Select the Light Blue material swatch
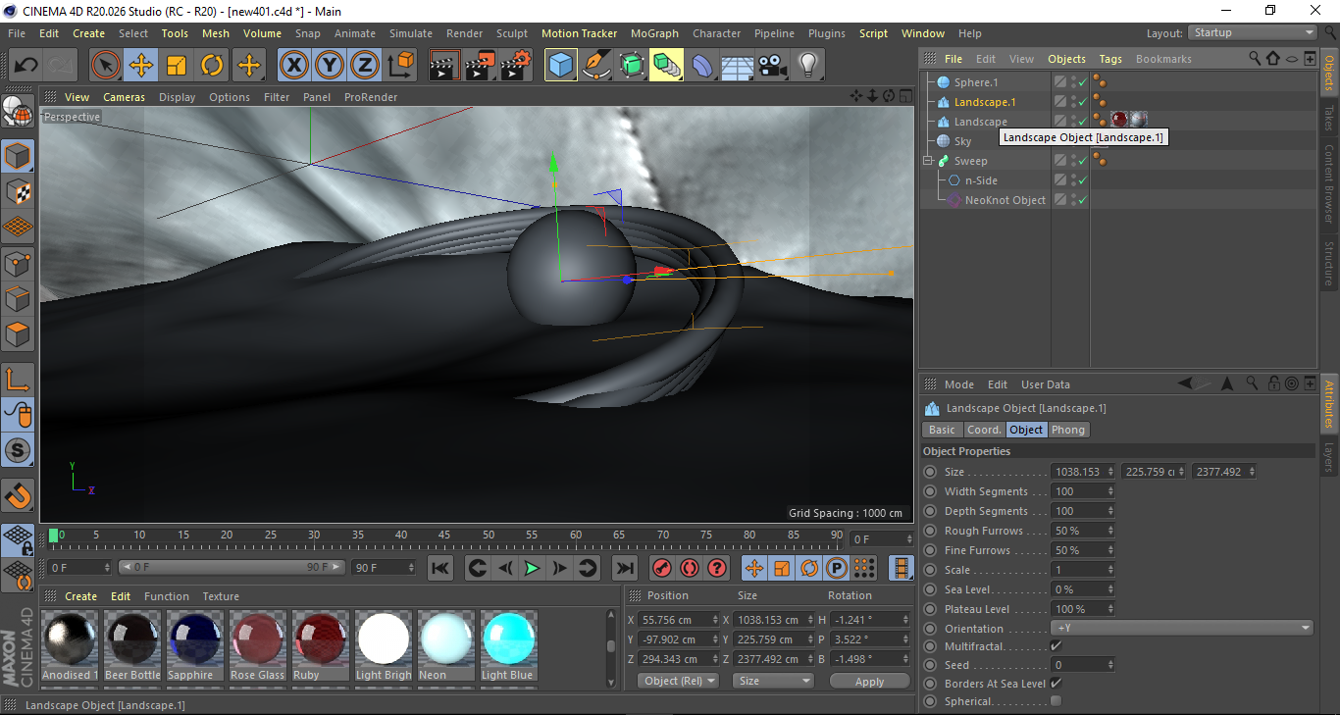 click(x=508, y=639)
